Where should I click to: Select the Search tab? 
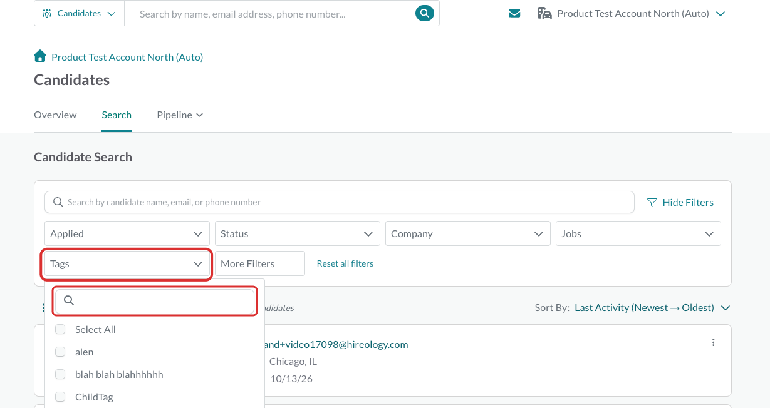click(117, 115)
